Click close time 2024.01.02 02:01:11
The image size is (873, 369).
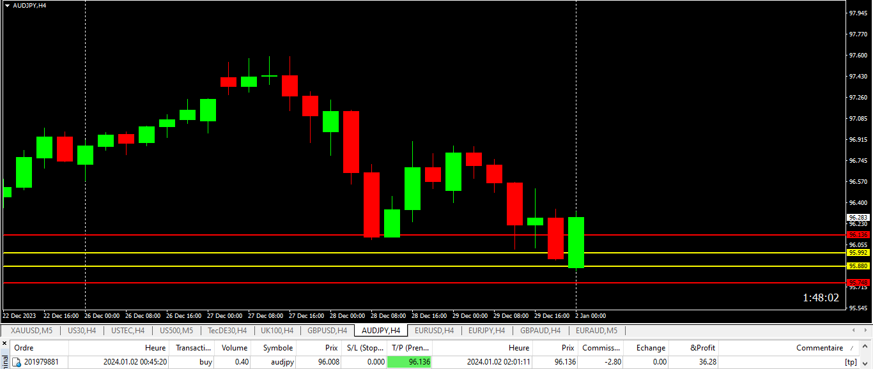[x=498, y=362]
